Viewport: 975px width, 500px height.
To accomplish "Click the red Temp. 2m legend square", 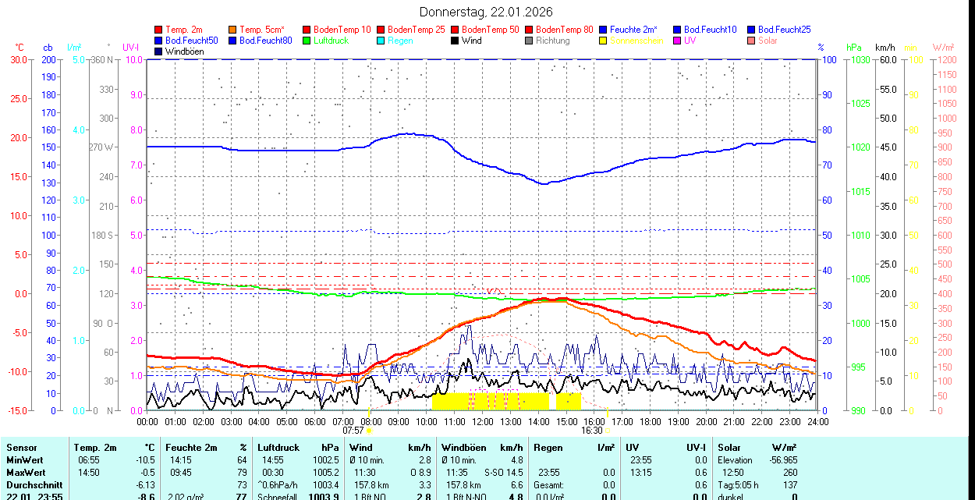I will click(159, 30).
